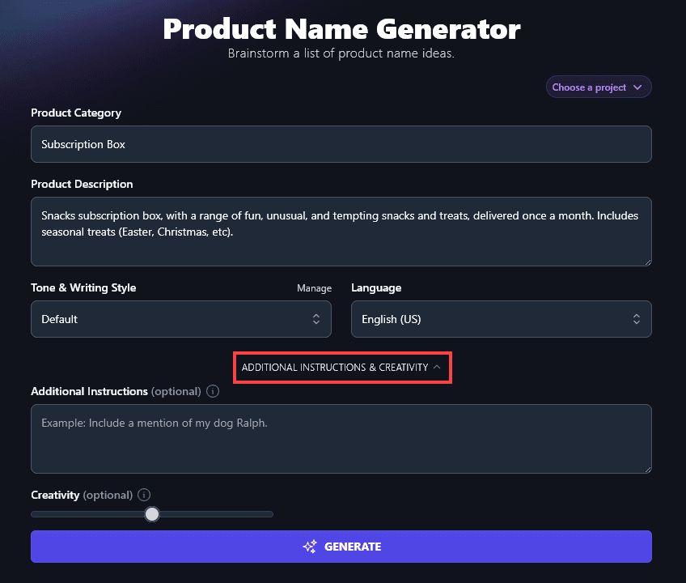686x583 pixels.
Task: Collapse the Additional Instructions & Creativity section
Action: 342,367
